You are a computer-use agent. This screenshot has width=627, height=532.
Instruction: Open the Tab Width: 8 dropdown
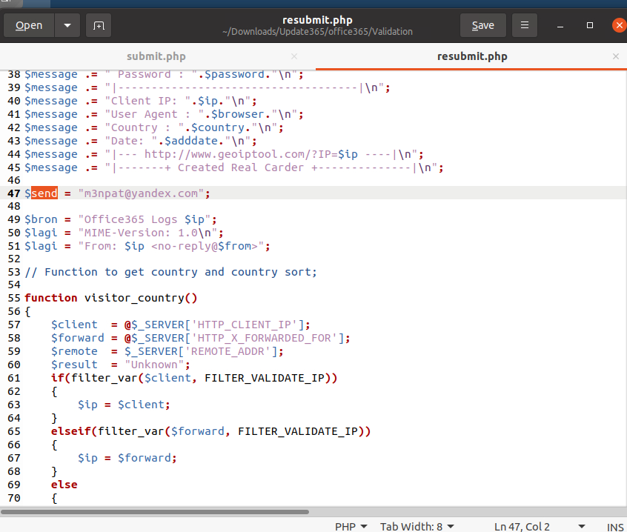tap(417, 526)
